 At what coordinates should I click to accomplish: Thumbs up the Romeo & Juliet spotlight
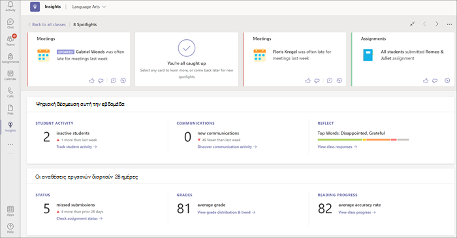tap(426, 80)
